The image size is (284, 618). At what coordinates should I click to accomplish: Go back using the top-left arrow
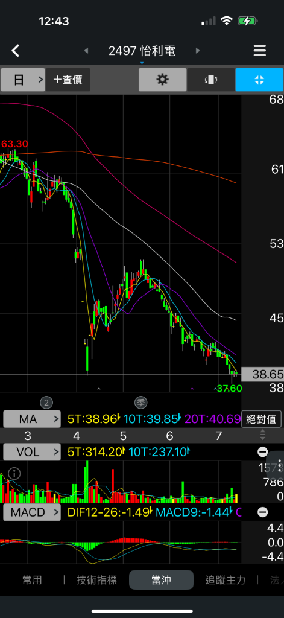15,51
